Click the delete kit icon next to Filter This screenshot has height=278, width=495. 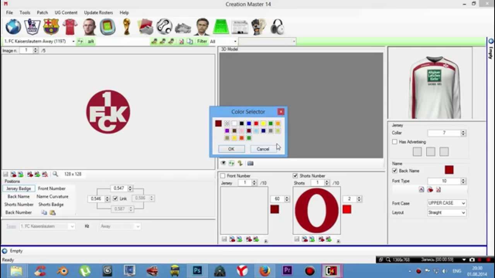181,41
